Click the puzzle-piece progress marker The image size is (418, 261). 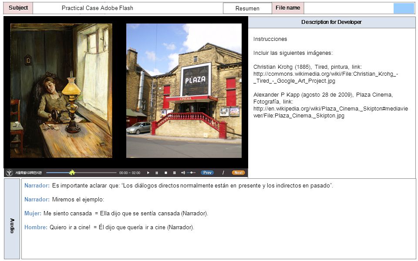(72, 173)
